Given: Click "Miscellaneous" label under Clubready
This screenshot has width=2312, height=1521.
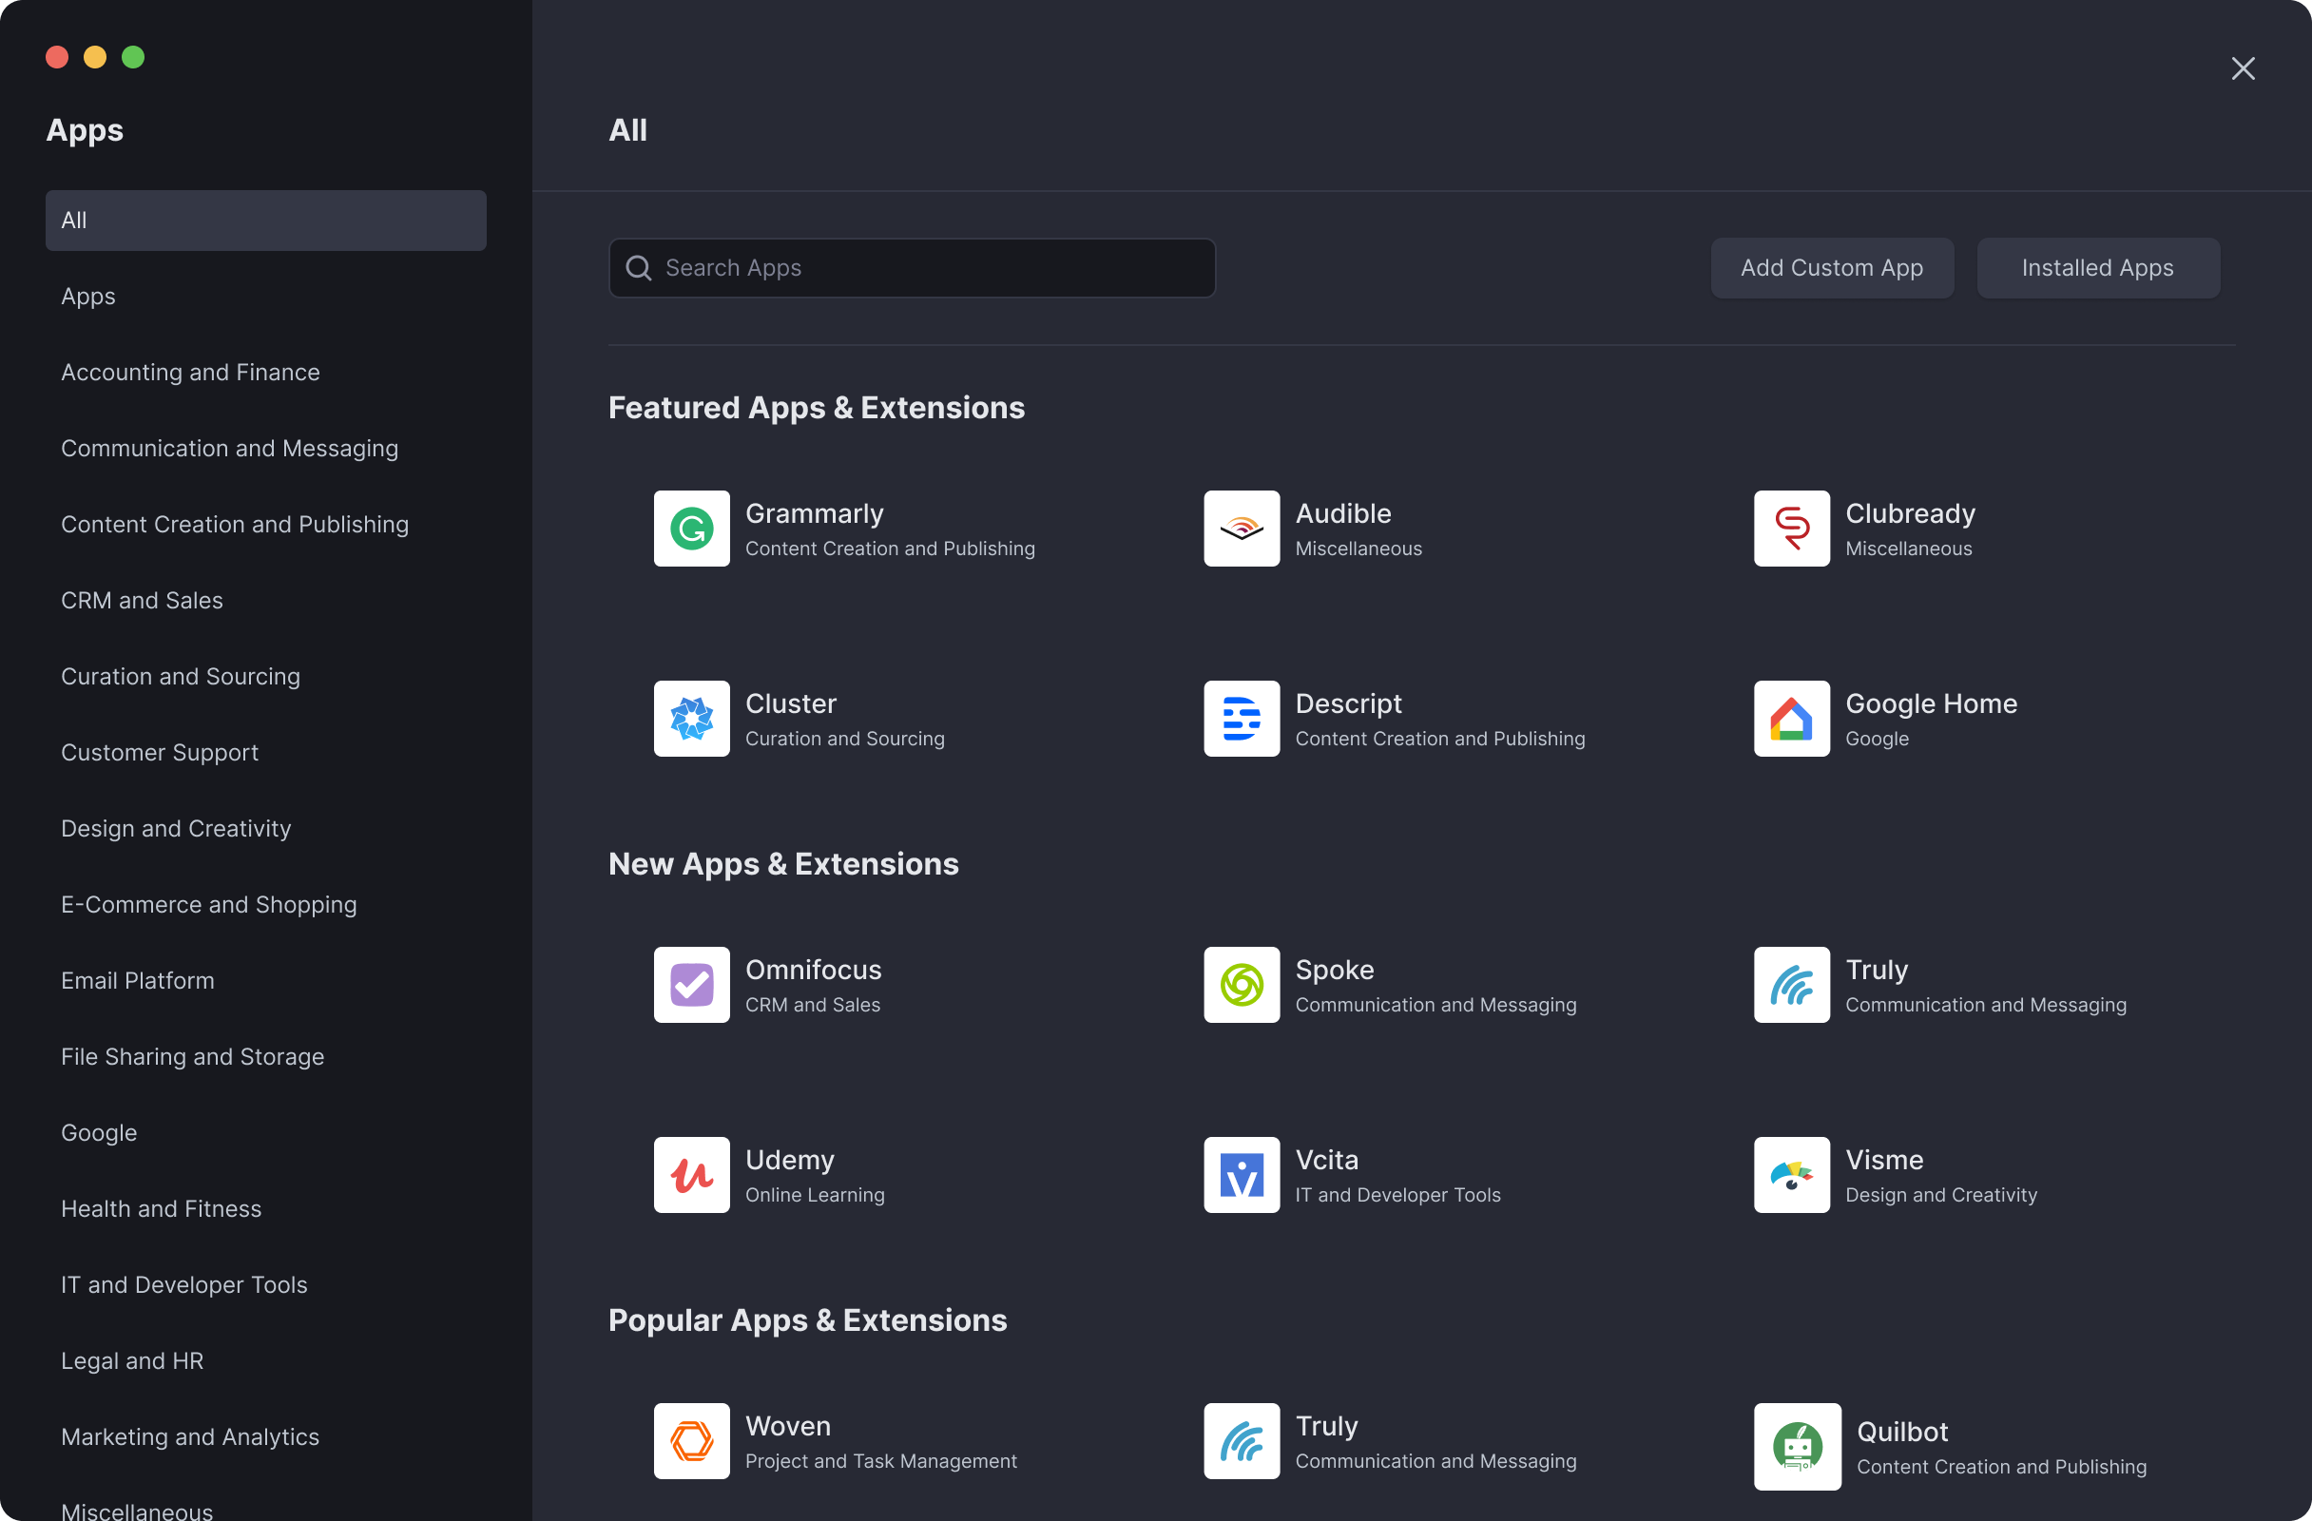Looking at the screenshot, I should pyautogui.click(x=1908, y=549).
